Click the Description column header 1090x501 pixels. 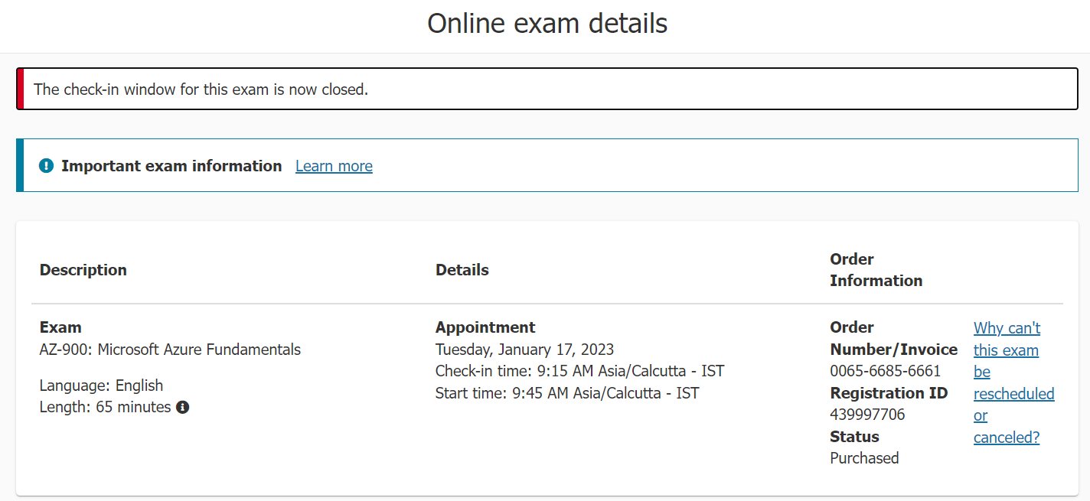[x=83, y=270]
